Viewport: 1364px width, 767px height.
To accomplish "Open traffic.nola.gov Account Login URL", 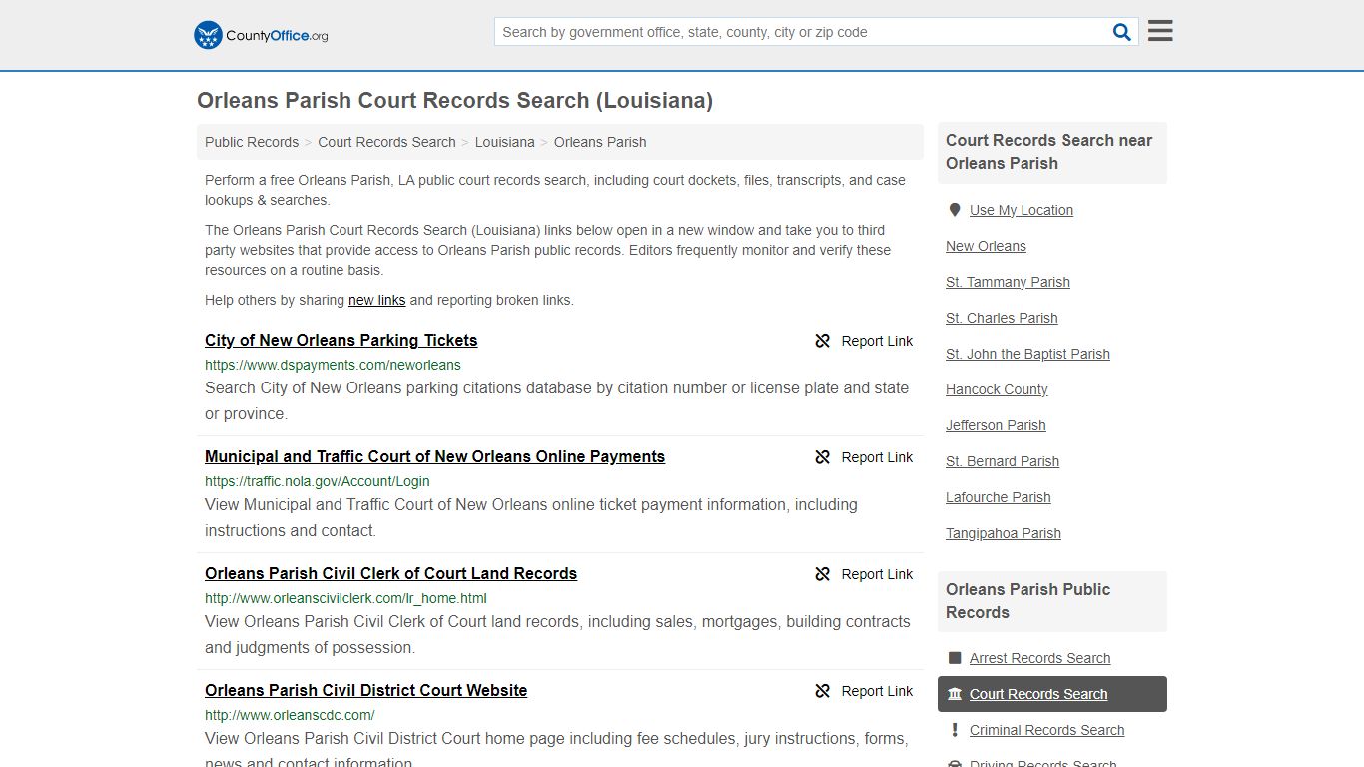I will 318,481.
